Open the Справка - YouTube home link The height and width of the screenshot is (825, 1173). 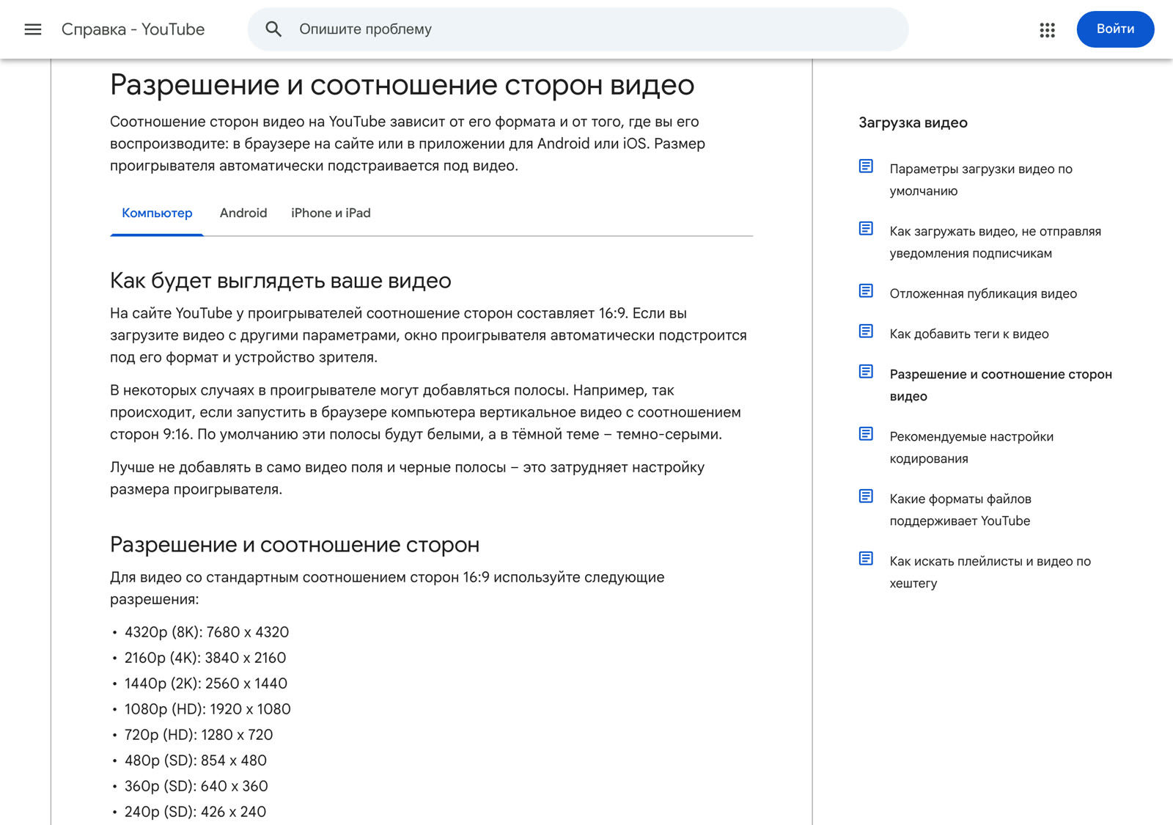tap(133, 29)
